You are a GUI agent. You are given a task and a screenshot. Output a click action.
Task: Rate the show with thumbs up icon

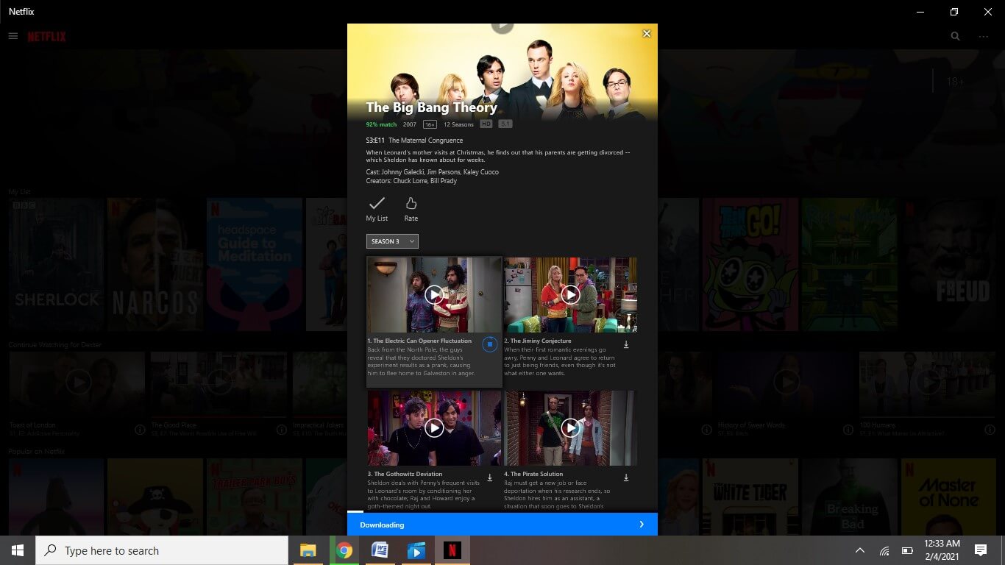coord(411,209)
